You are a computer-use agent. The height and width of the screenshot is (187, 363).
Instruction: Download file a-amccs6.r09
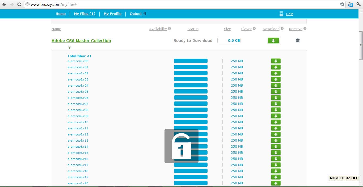coord(276,116)
